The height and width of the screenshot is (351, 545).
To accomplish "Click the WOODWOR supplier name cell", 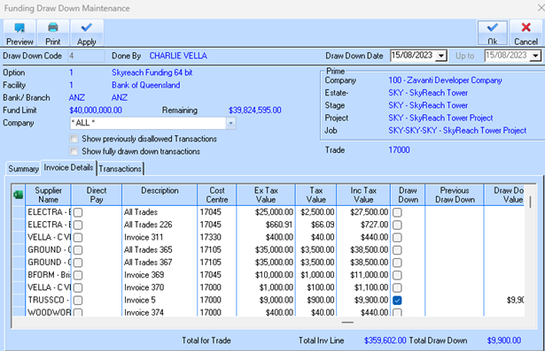I will tap(49, 312).
